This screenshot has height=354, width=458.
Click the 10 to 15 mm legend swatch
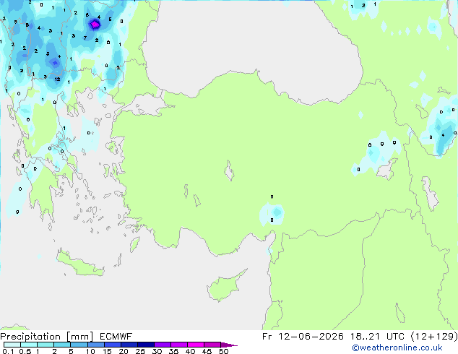(95, 345)
